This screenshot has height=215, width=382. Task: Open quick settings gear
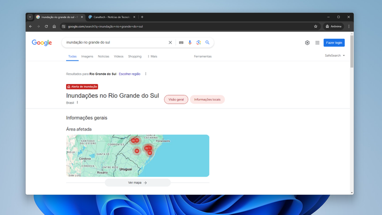tap(307, 43)
